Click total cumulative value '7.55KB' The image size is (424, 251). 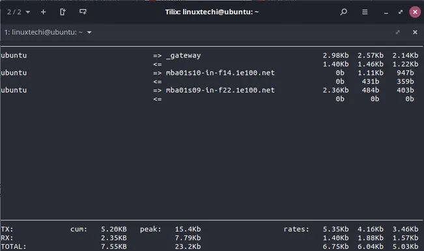114,246
